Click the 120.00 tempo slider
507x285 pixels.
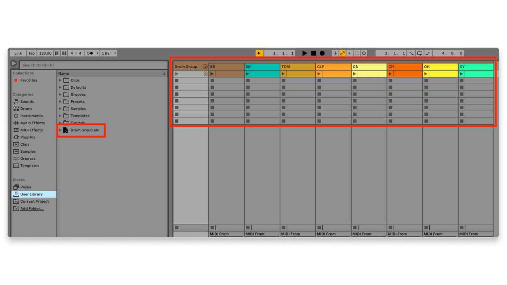45,53
